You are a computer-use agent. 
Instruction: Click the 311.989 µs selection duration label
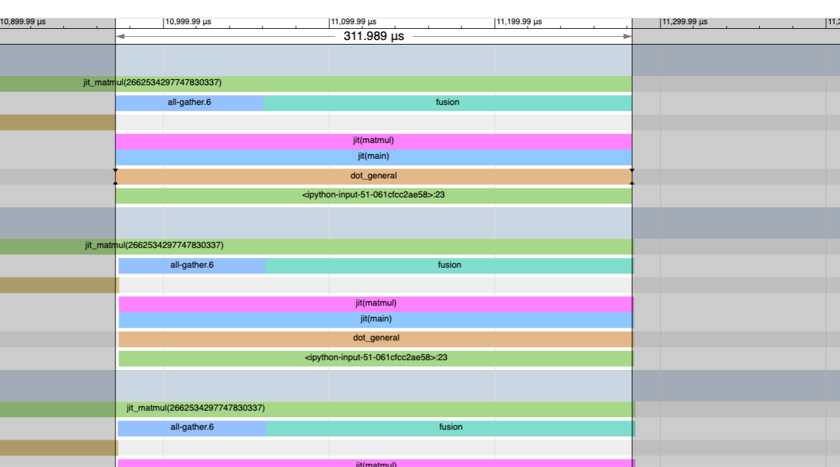[x=373, y=37]
